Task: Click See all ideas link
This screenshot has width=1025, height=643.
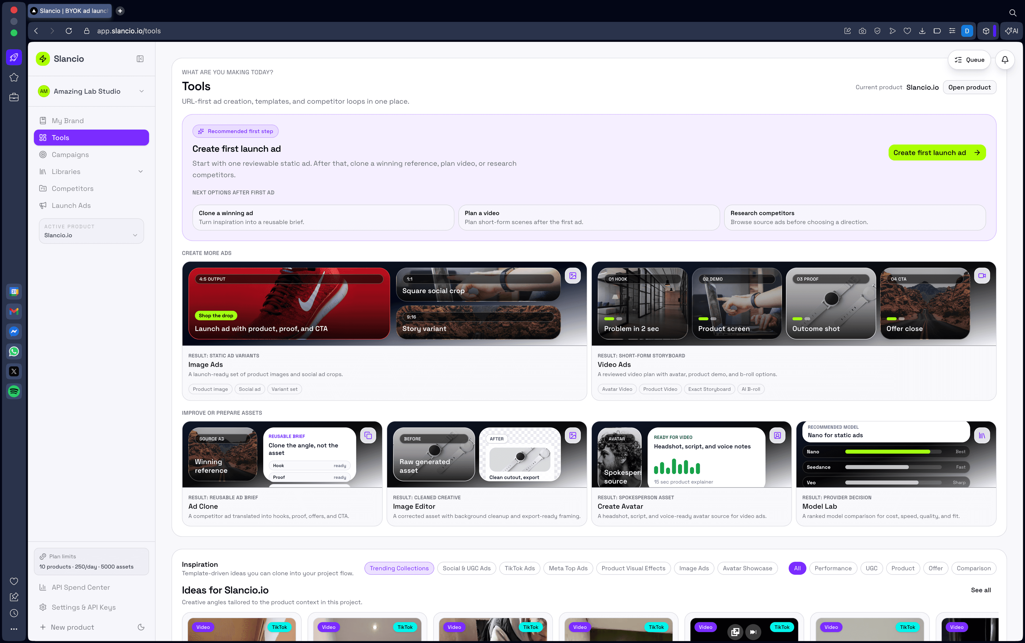Action: [x=981, y=590]
